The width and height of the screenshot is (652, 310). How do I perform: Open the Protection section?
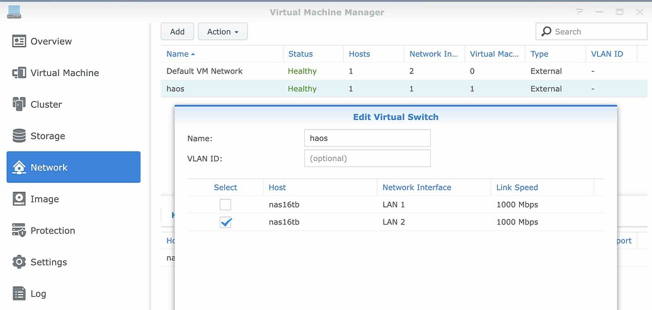(x=53, y=230)
